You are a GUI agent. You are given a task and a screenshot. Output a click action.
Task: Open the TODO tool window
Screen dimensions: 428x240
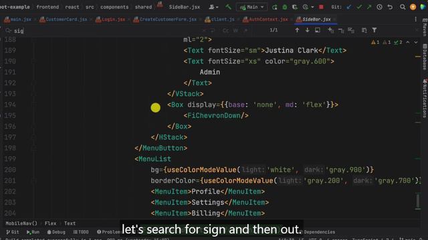pos(81,232)
